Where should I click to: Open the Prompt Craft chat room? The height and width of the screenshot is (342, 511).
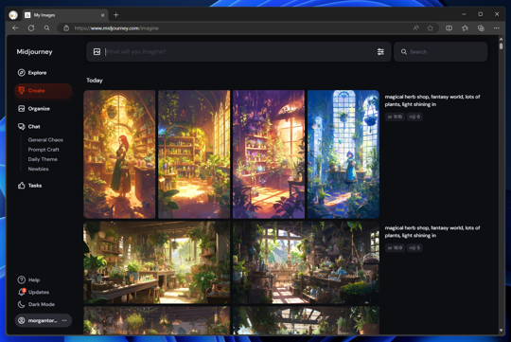(x=44, y=150)
